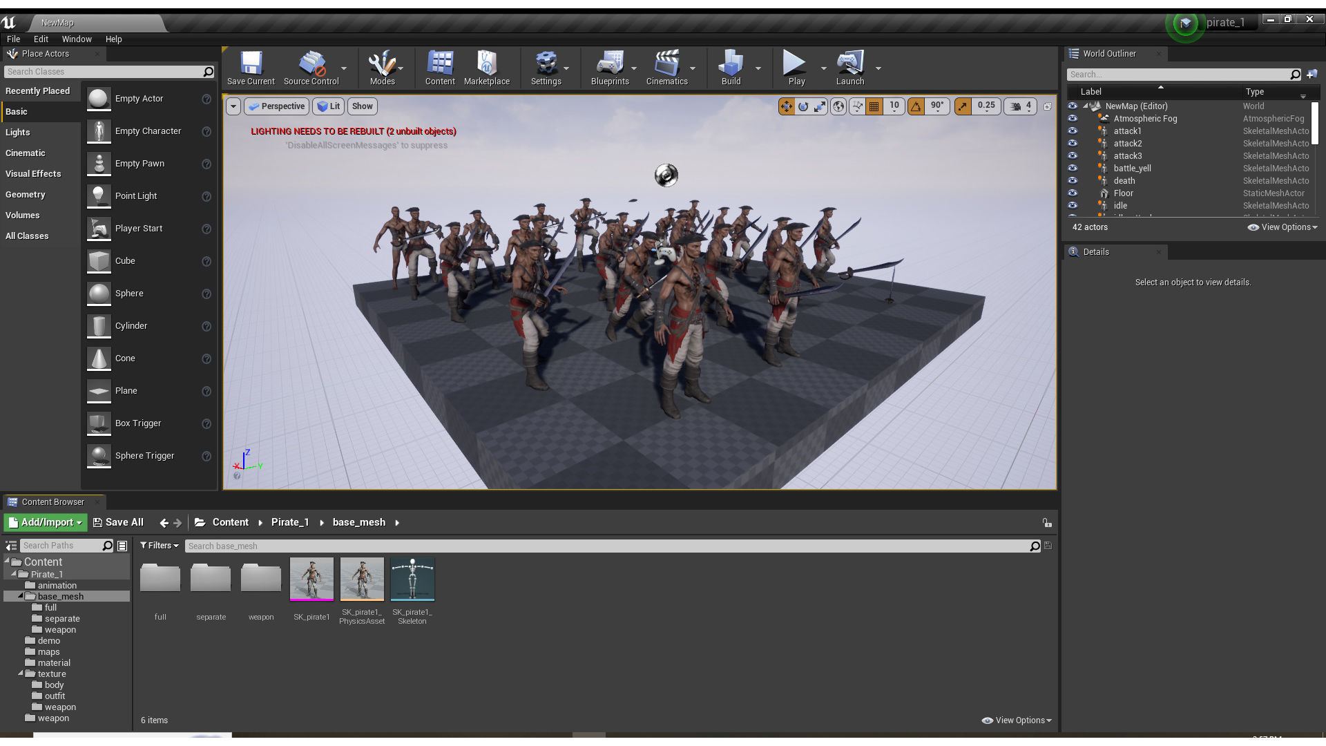Open the content browser Filters dropdown
The width and height of the screenshot is (1326, 746).
(160, 546)
